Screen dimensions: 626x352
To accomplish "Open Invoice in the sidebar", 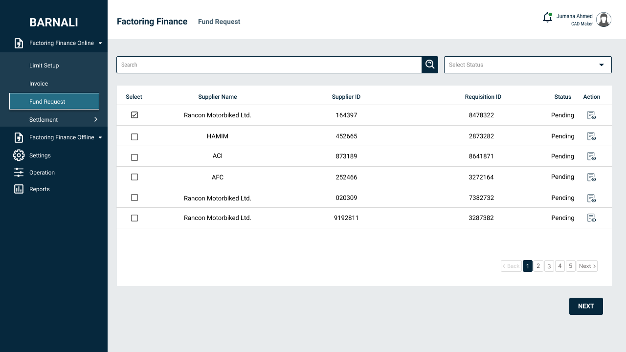I will coord(39,84).
